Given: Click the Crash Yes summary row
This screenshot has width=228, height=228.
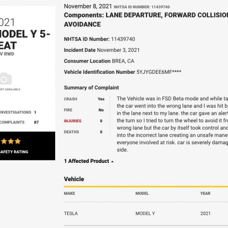Looking at the screenshot, I should 84,99.
